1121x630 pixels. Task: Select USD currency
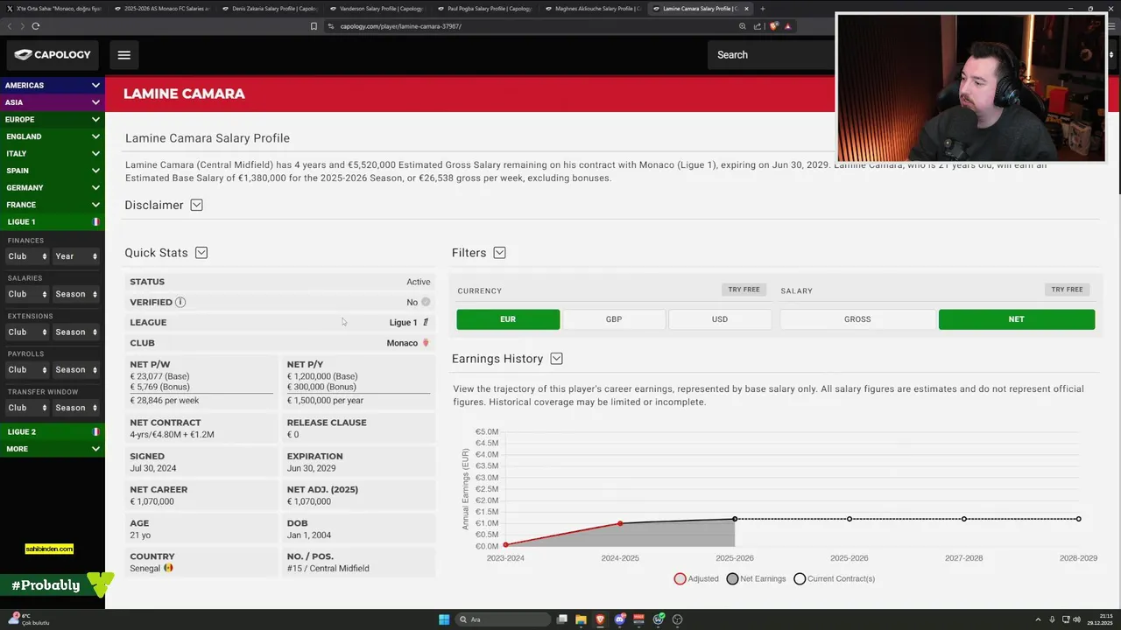[720, 319]
